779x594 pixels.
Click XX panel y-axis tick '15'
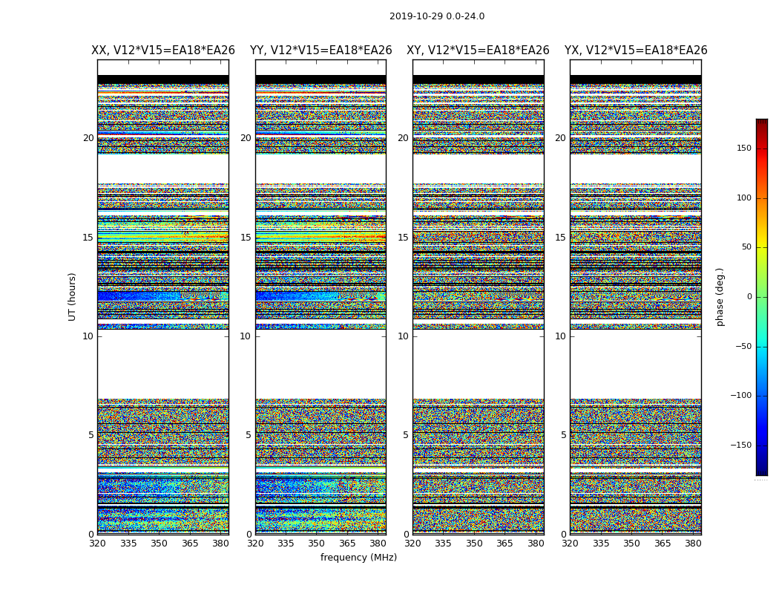pyautogui.click(x=88, y=238)
